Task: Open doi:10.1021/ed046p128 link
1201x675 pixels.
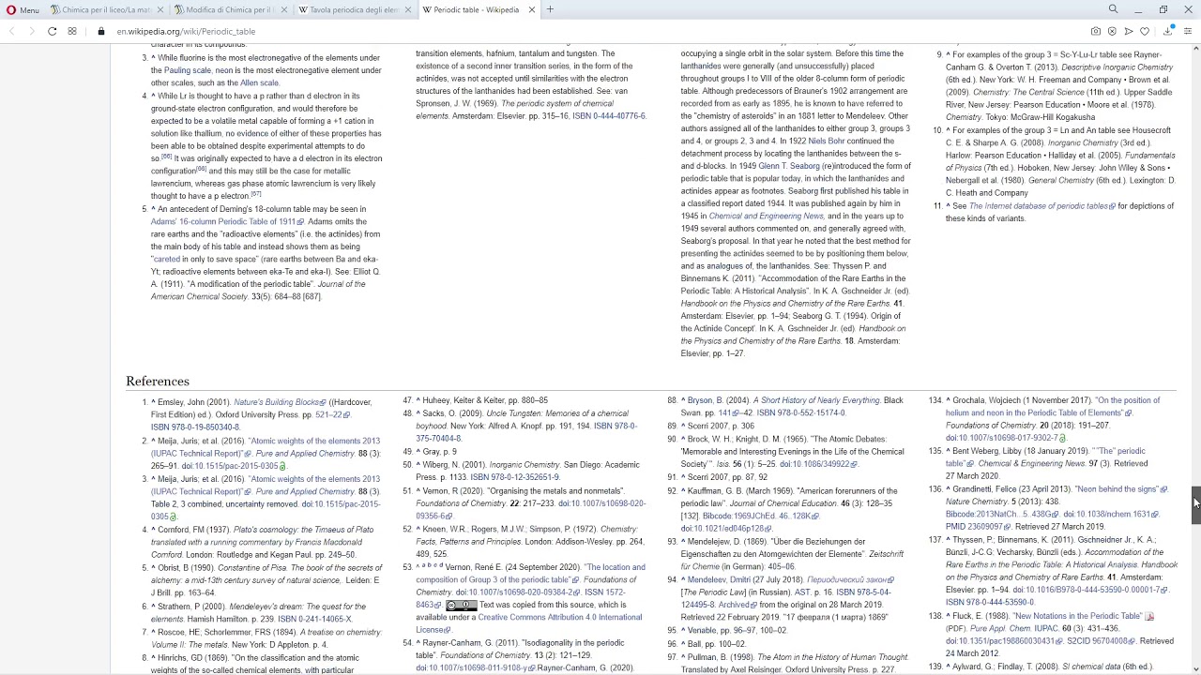Action: coord(726,528)
